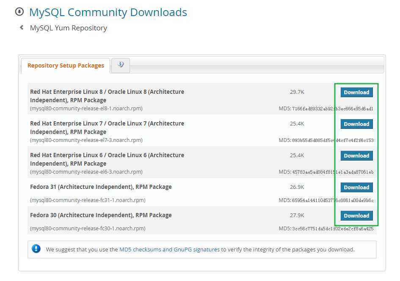The width and height of the screenshot is (400, 281).
Task: Click the Fedora 30 package title
Action: (x=101, y=215)
